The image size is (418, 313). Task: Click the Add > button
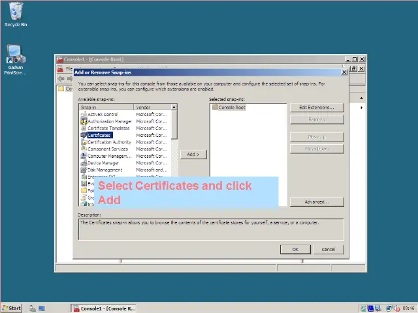(193, 155)
